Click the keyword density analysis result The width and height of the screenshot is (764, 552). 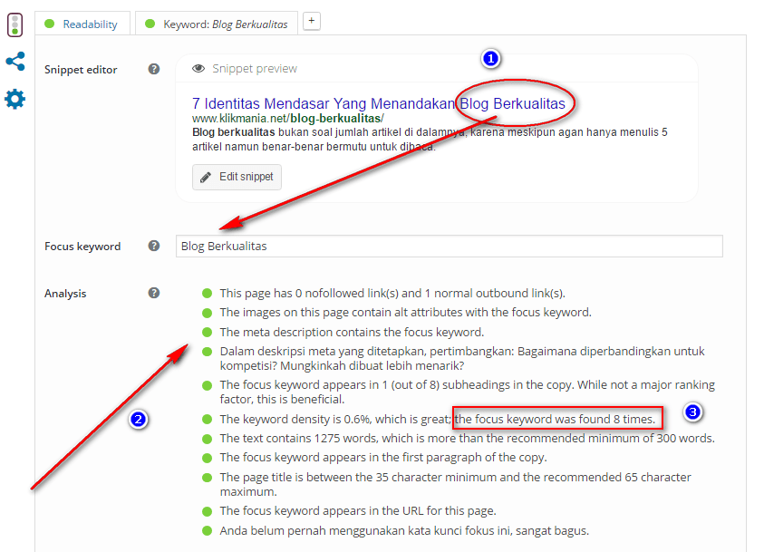click(x=336, y=420)
